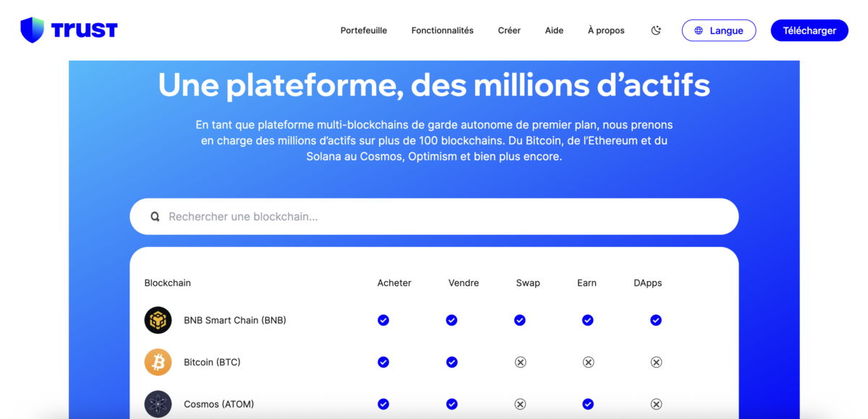Open the Créer menu
The width and height of the screenshot is (868, 419).
pos(509,30)
